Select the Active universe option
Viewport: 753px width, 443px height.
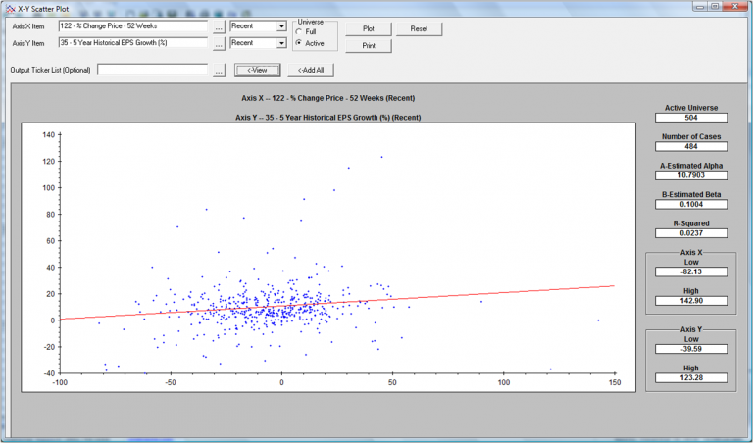(x=299, y=43)
